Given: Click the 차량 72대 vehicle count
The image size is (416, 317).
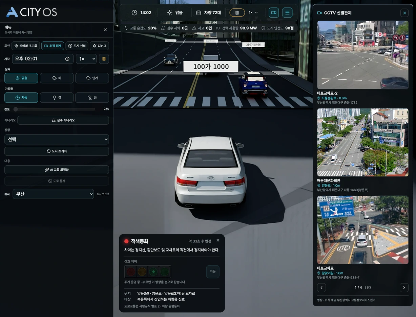Looking at the screenshot, I should pos(208,13).
